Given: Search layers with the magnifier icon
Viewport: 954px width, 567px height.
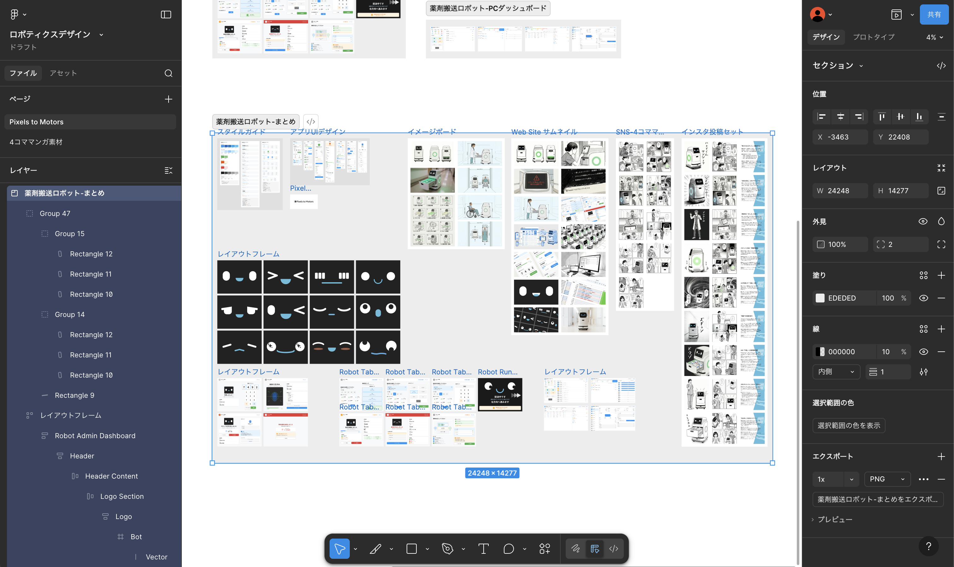Looking at the screenshot, I should 169,73.
